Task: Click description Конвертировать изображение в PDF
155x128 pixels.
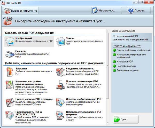Action: coord(34,41)
